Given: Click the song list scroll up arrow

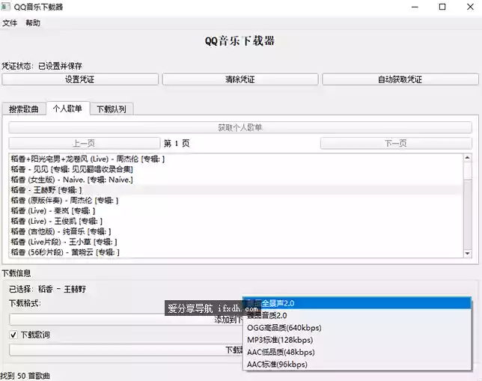Looking at the screenshot, I should click(x=468, y=158).
